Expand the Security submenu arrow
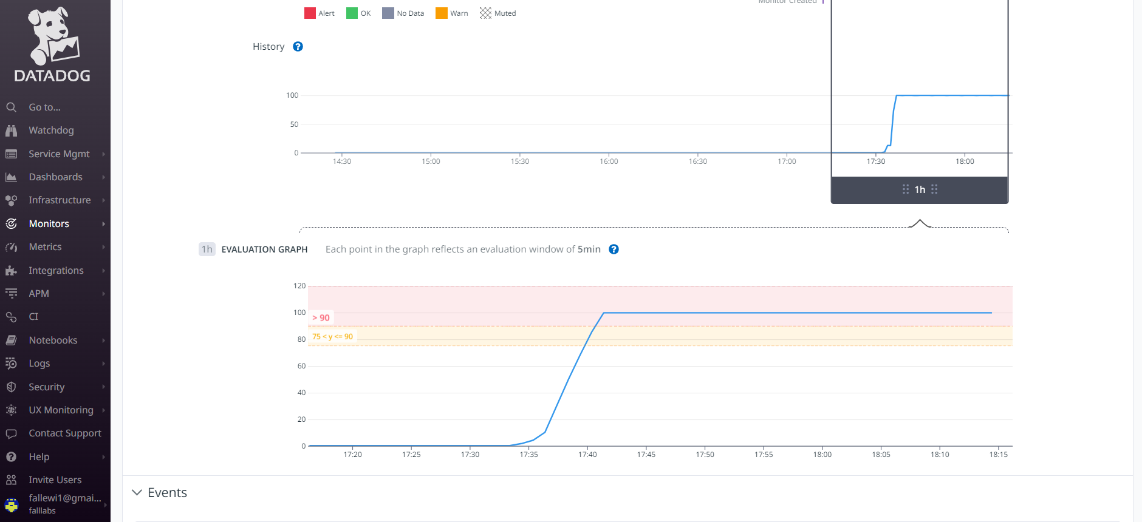1142x522 pixels. point(104,387)
